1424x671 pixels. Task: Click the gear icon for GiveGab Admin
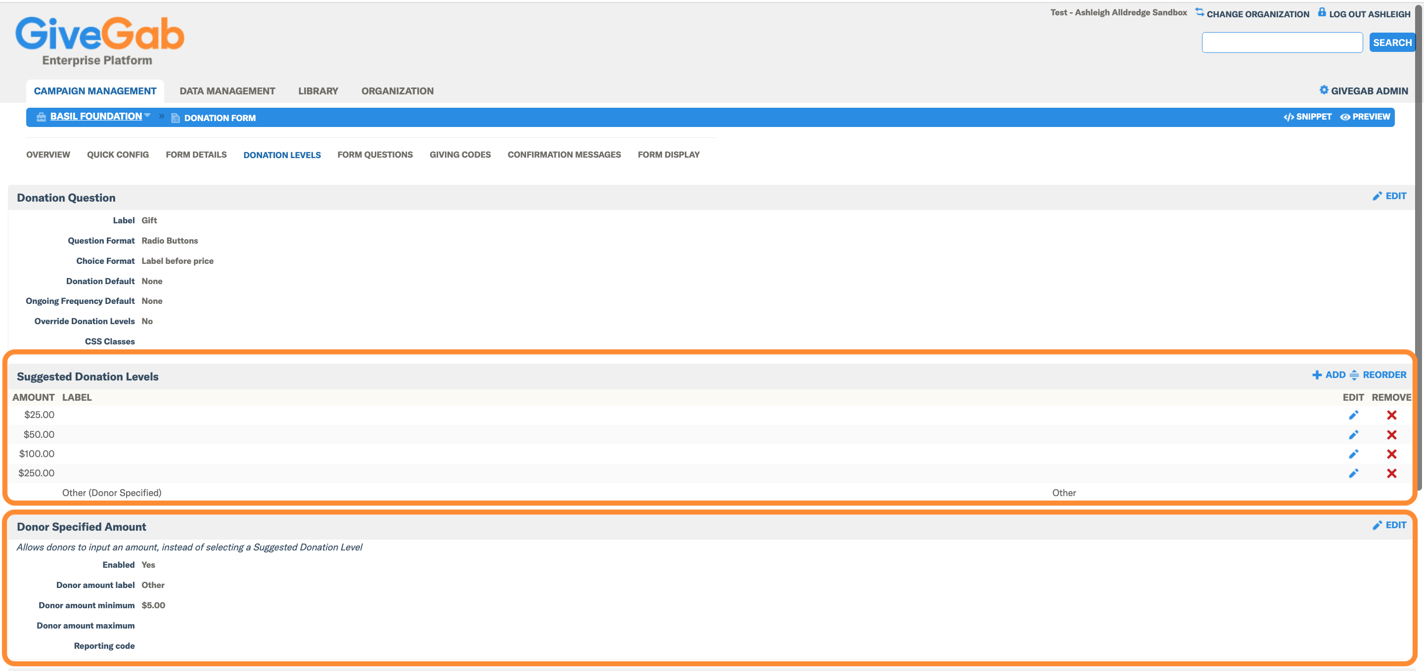coord(1324,90)
